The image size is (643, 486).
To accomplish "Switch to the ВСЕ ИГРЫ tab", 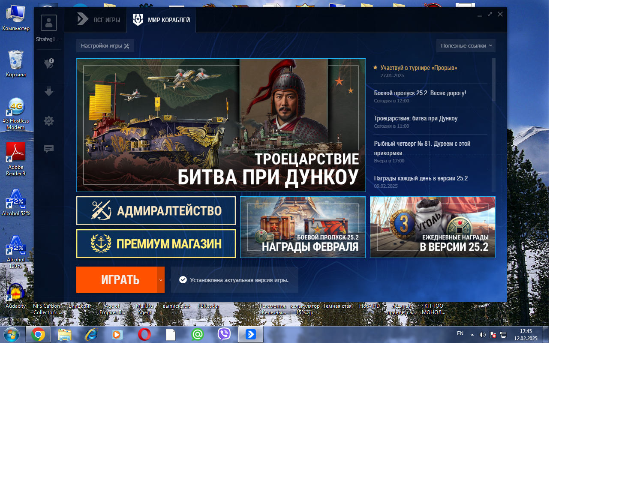I will [x=99, y=20].
